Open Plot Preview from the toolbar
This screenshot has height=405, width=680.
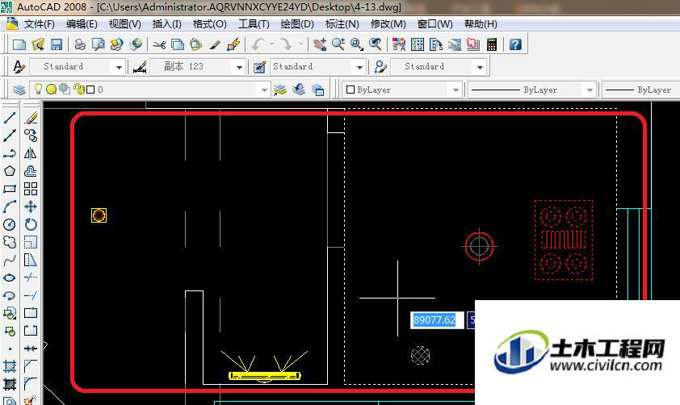pos(99,44)
